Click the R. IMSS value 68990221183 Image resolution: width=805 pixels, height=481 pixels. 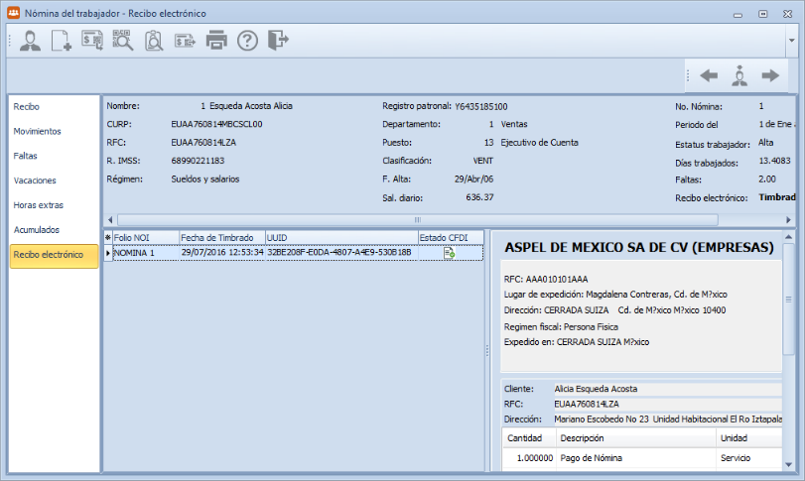198,161
